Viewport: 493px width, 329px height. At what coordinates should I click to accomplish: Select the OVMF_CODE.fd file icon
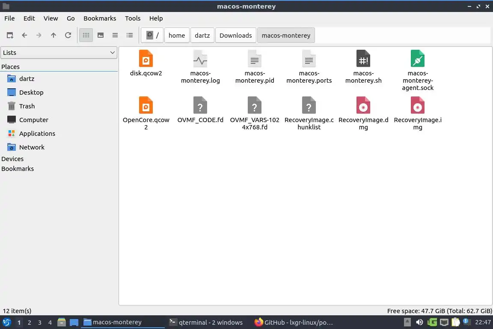[x=200, y=105]
